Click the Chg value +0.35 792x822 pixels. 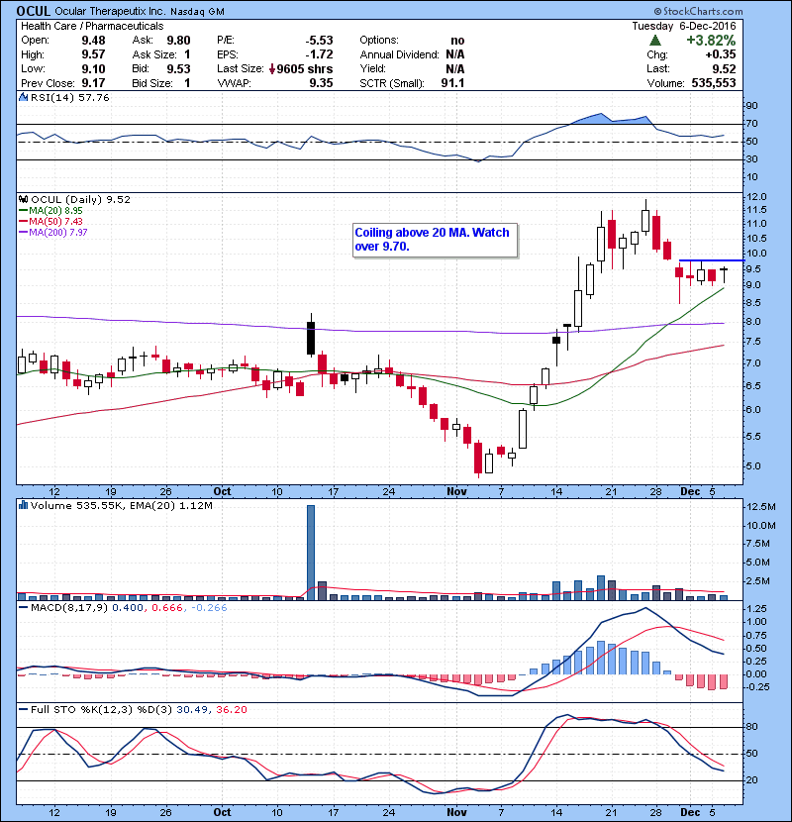click(720, 54)
